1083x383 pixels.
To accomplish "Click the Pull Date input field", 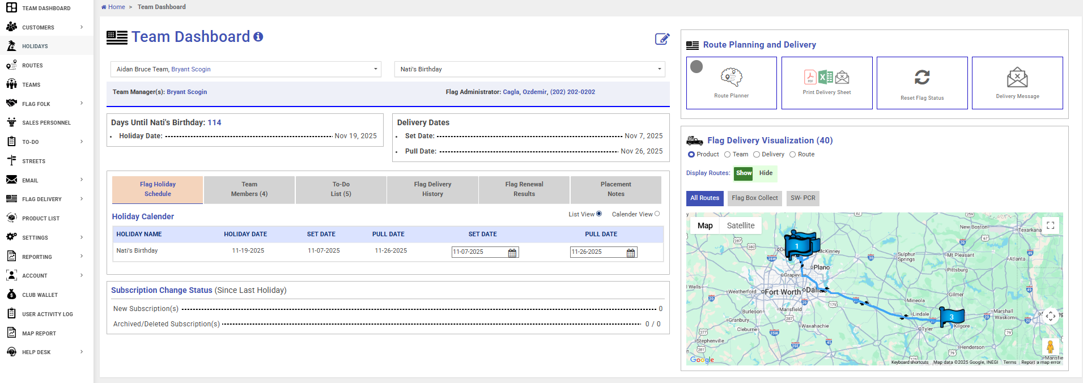I will pos(604,252).
